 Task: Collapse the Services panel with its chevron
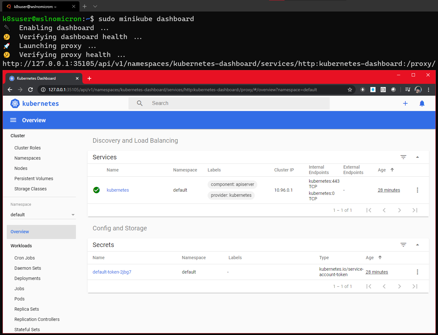coord(417,157)
